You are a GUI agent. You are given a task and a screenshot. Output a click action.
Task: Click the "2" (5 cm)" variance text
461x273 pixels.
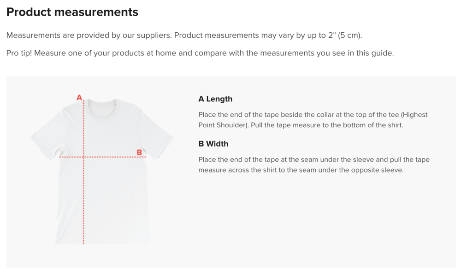click(x=343, y=36)
